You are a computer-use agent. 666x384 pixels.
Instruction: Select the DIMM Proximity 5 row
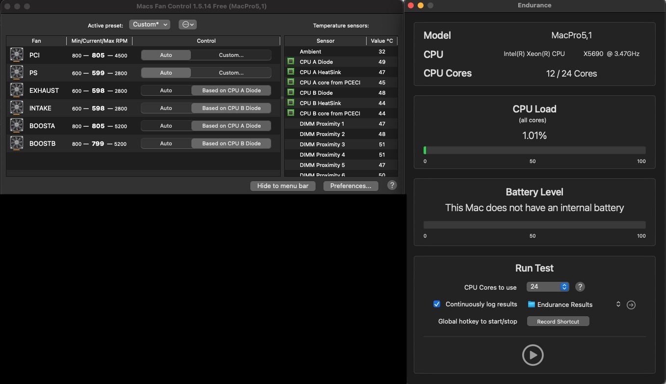341,165
